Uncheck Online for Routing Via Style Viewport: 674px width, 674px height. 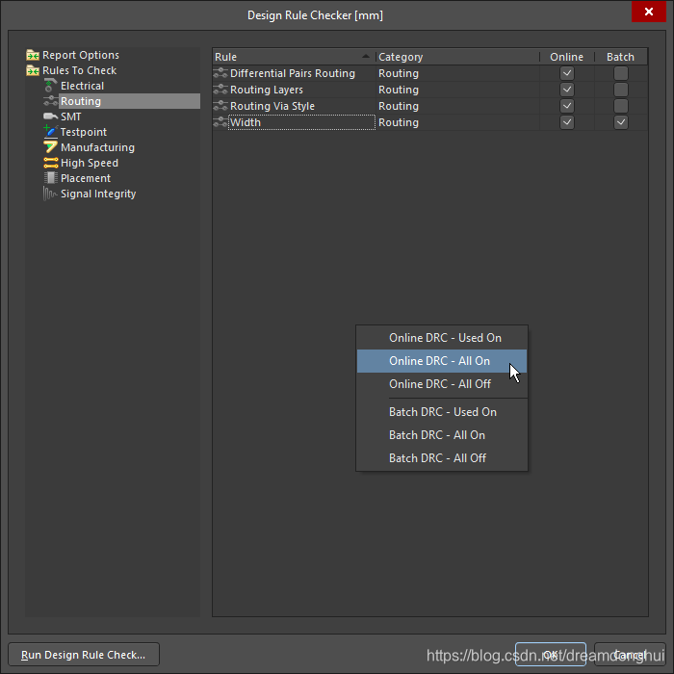(x=567, y=106)
